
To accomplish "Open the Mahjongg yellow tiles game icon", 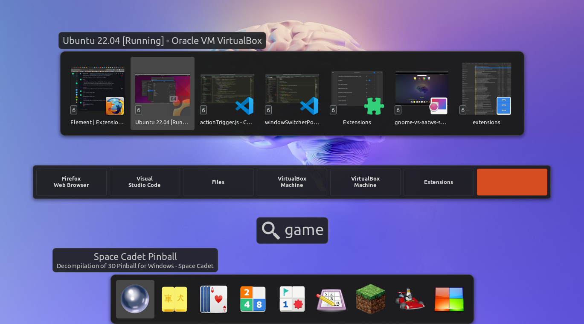I will point(174,299).
